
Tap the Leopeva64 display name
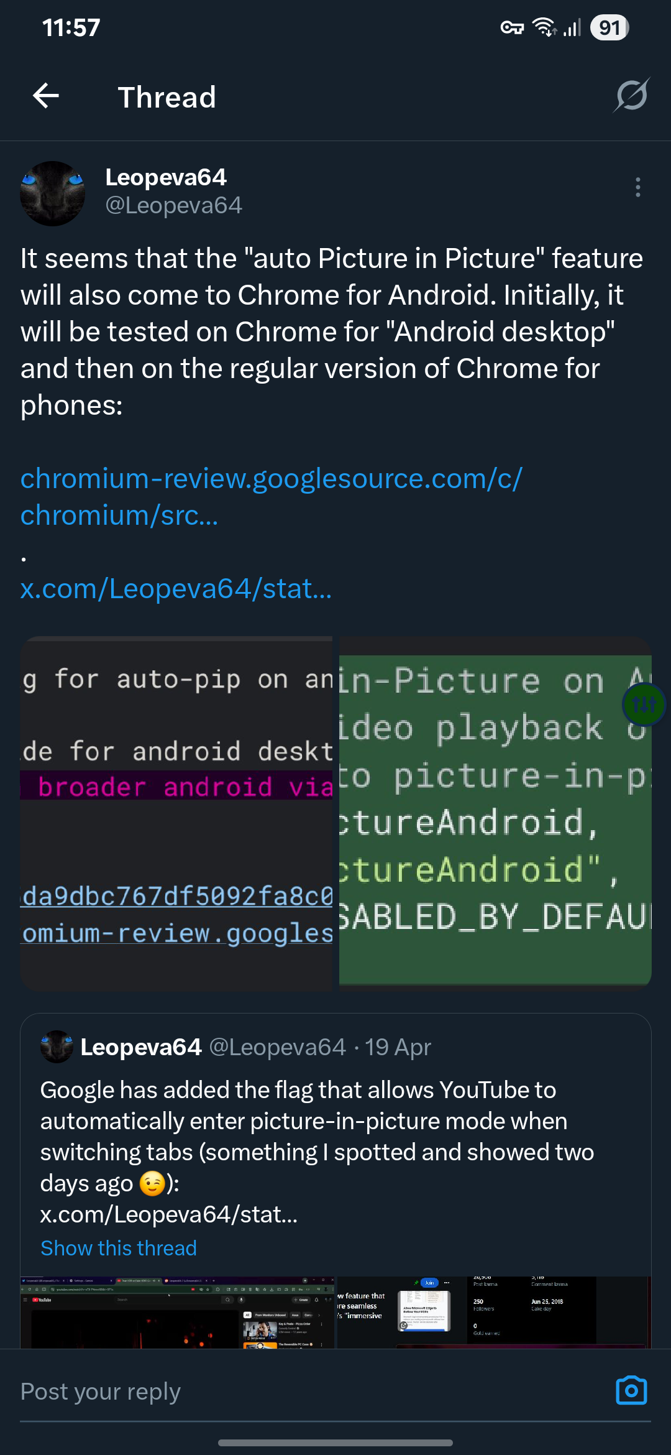[x=166, y=177]
